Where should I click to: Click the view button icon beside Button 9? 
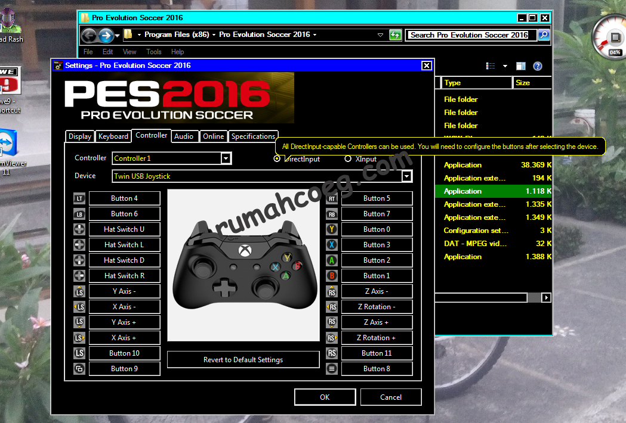click(x=79, y=369)
